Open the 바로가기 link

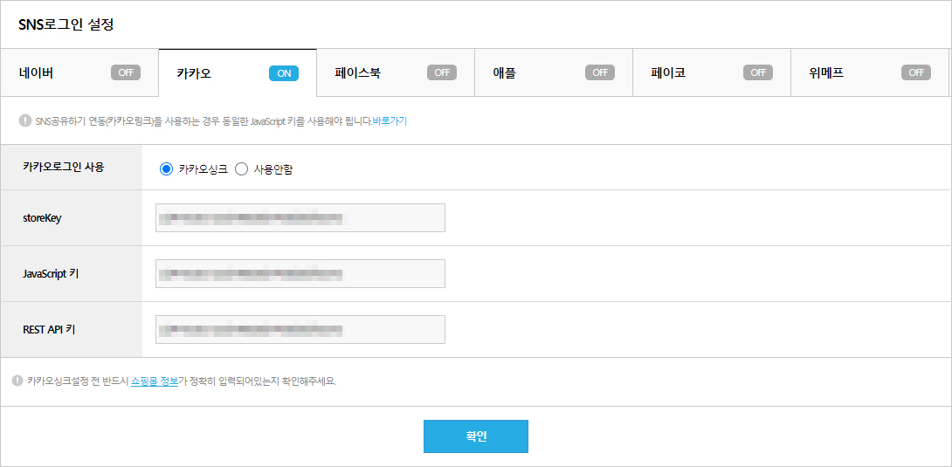click(x=390, y=121)
